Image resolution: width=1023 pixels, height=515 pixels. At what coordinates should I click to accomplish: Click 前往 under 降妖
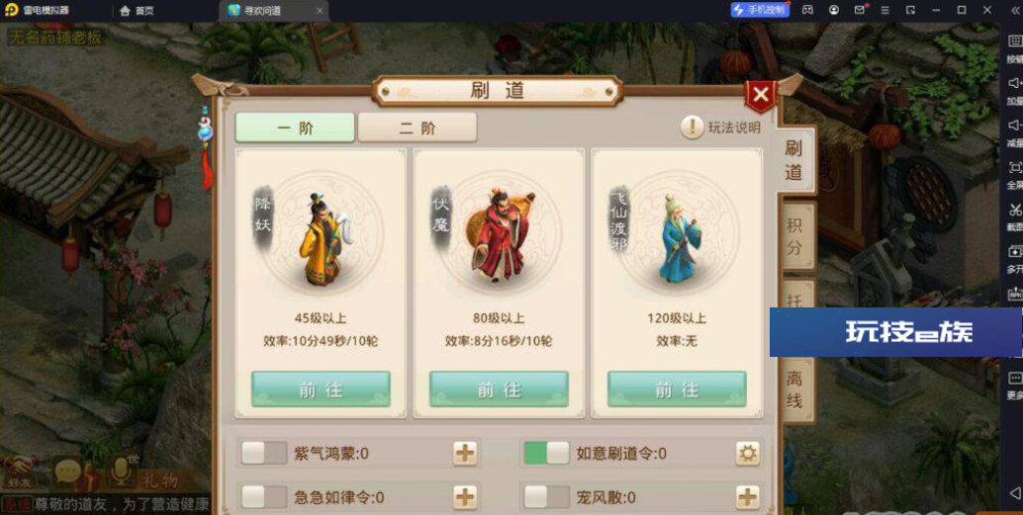321,389
